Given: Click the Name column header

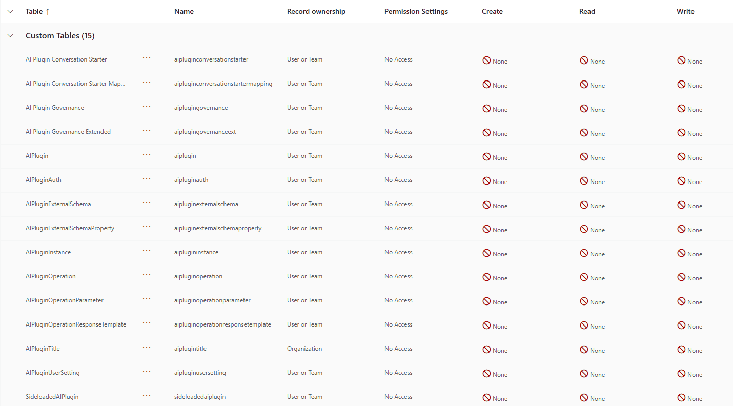Looking at the screenshot, I should (184, 11).
